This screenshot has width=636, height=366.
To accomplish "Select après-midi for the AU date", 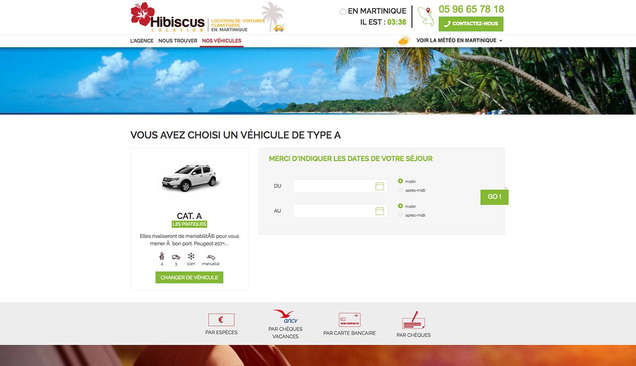I will 400,215.
